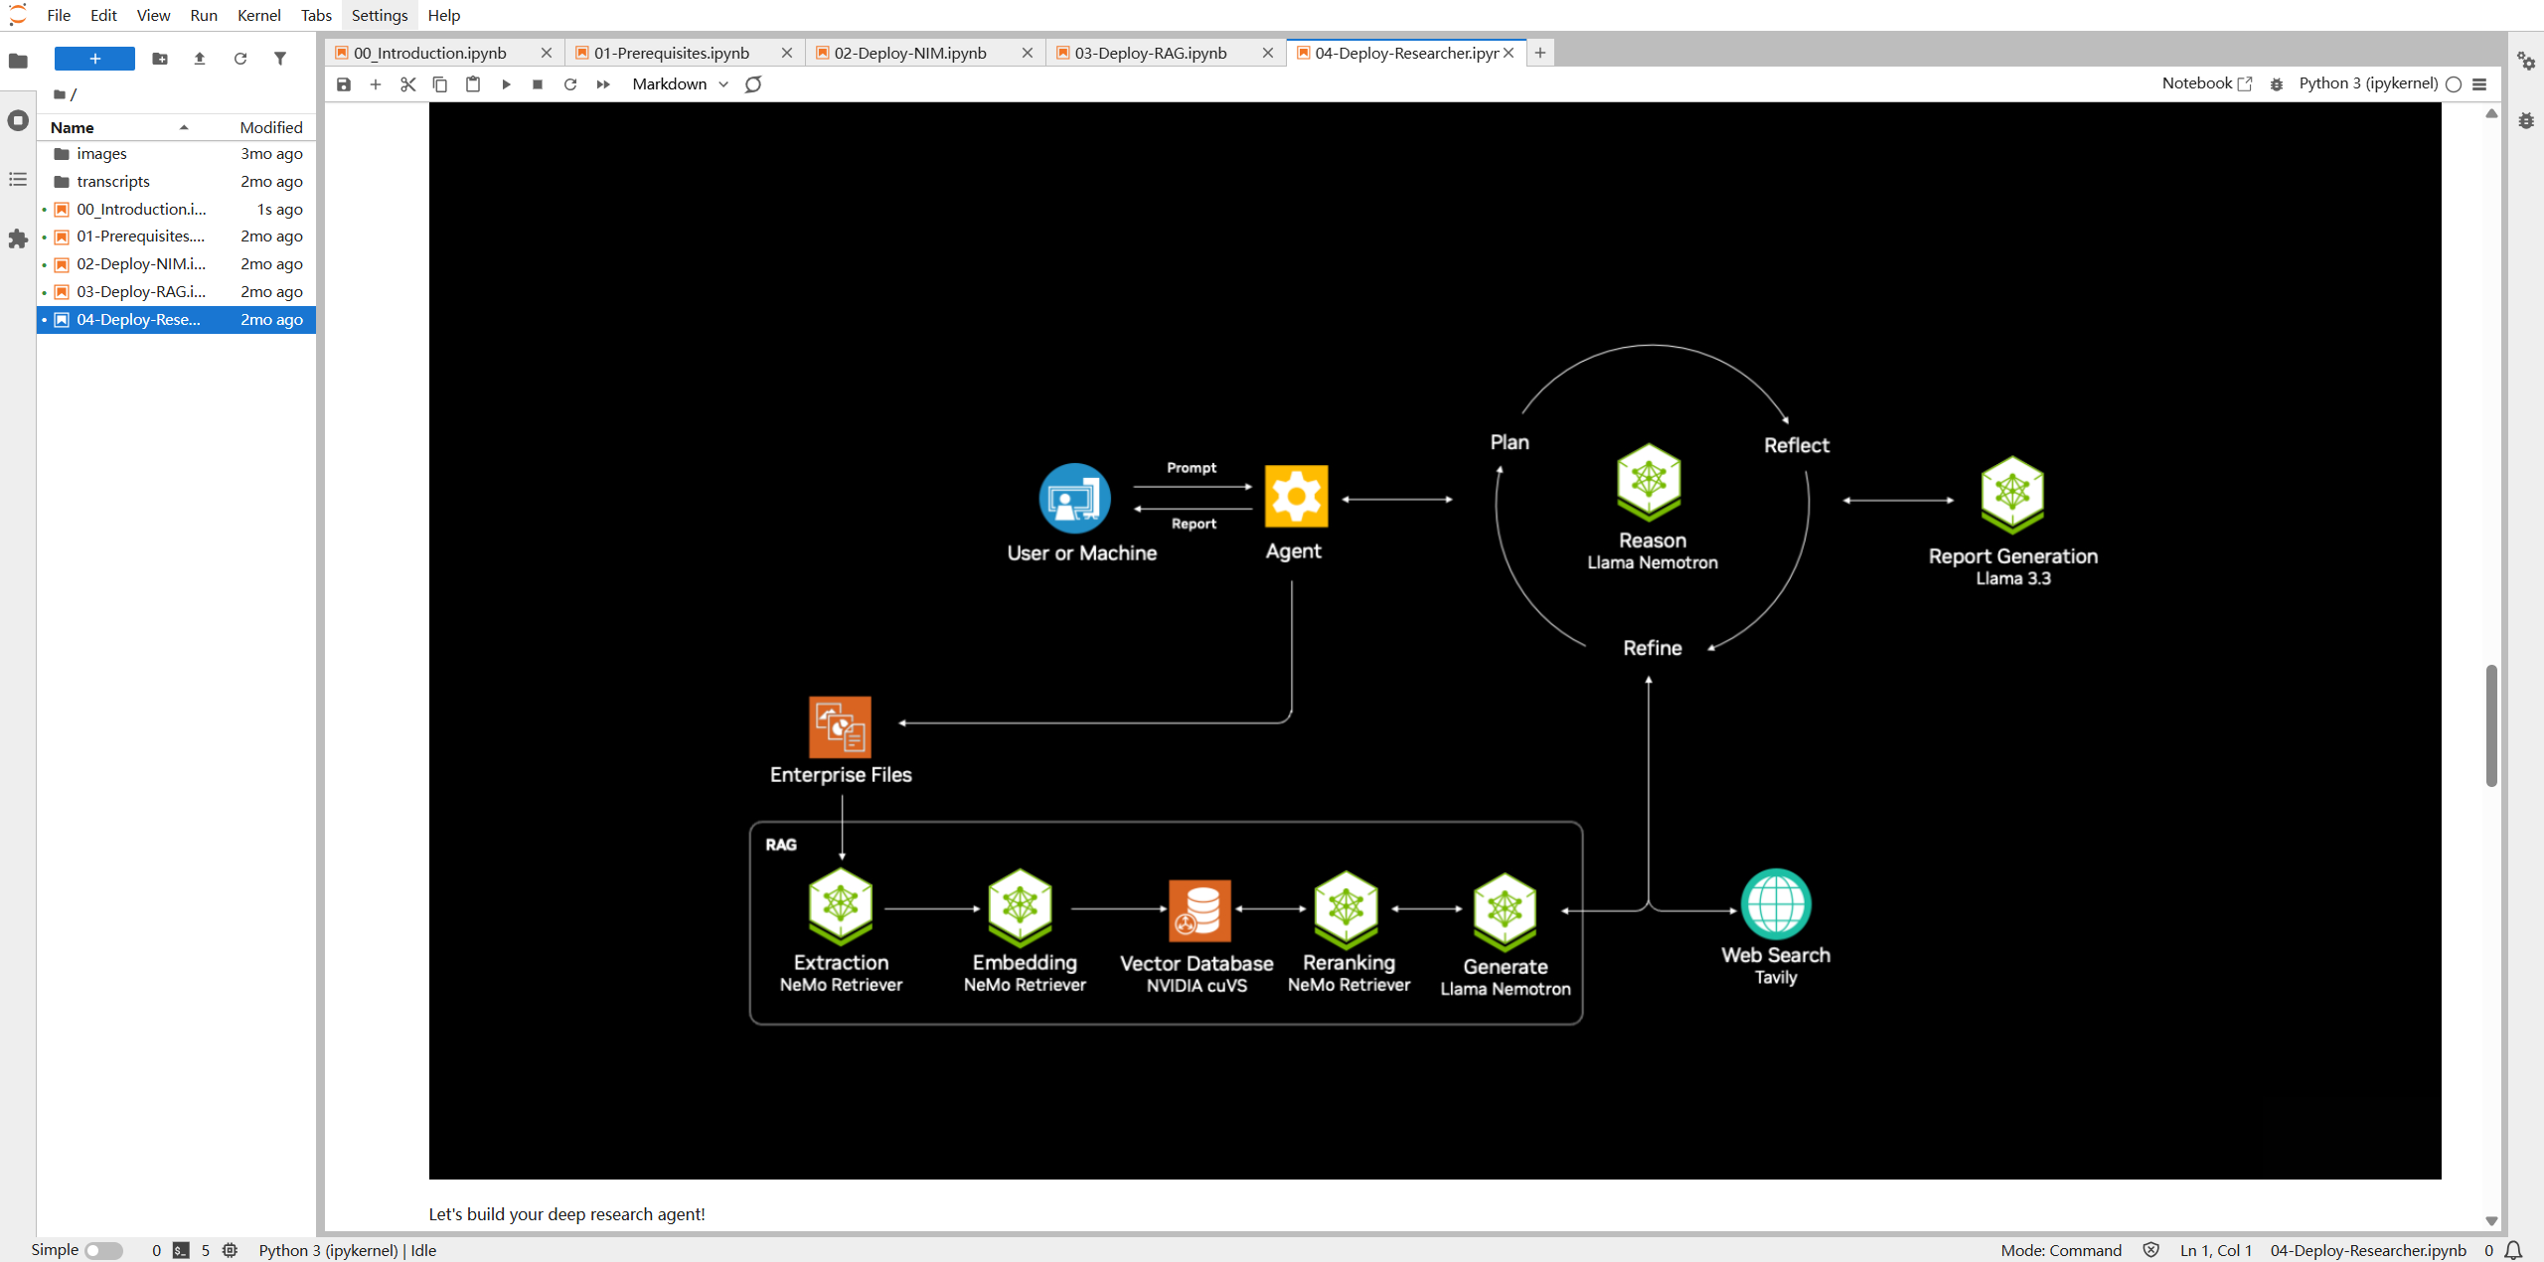The height and width of the screenshot is (1262, 2544).
Task: Open the Debugger panel in right sidebar
Action: [2526, 120]
